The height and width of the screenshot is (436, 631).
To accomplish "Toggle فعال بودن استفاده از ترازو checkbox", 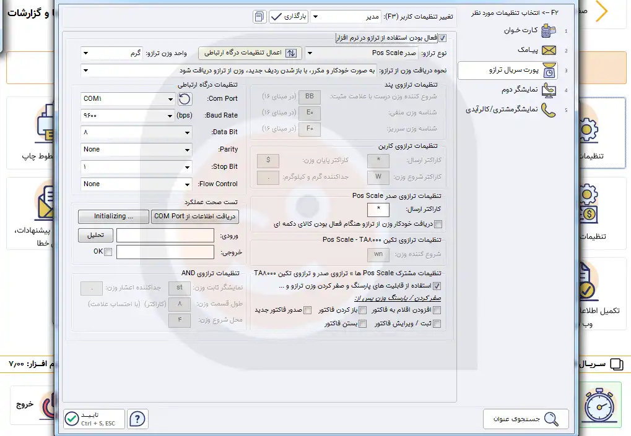I will coord(442,38).
